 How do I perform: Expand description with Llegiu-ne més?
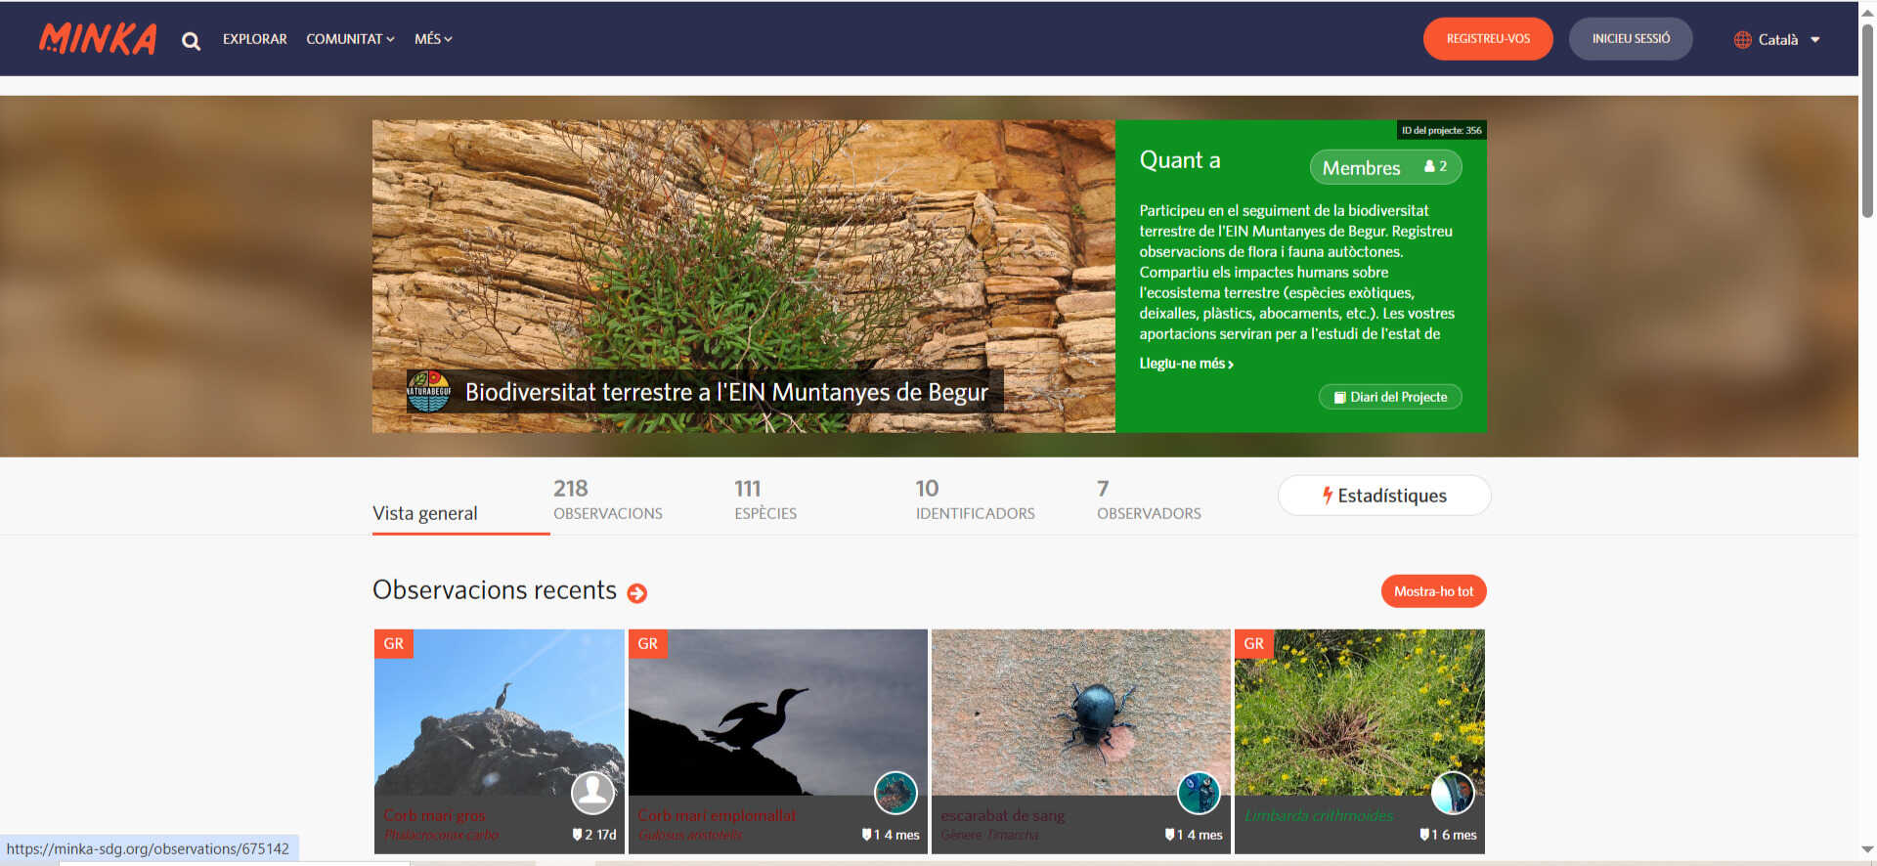(x=1186, y=364)
